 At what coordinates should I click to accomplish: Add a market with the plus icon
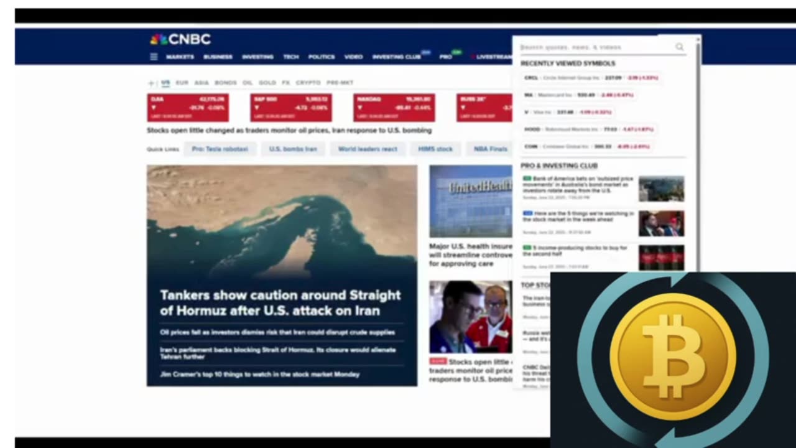pos(150,83)
